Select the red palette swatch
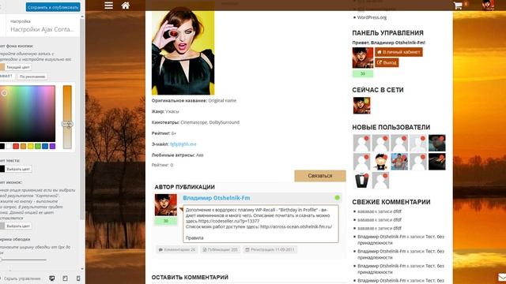Image resolution: width=506 pixels, height=284 pixels. pos(16,146)
